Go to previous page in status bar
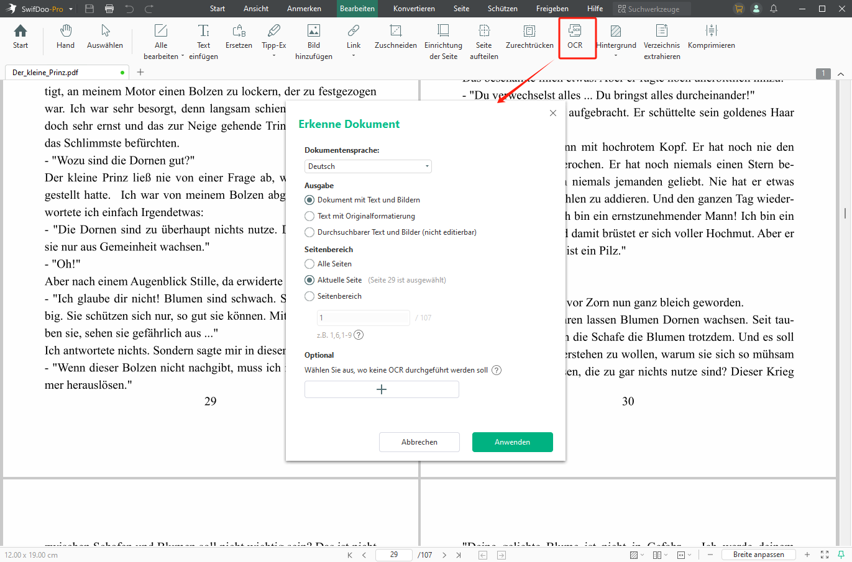 click(x=364, y=555)
